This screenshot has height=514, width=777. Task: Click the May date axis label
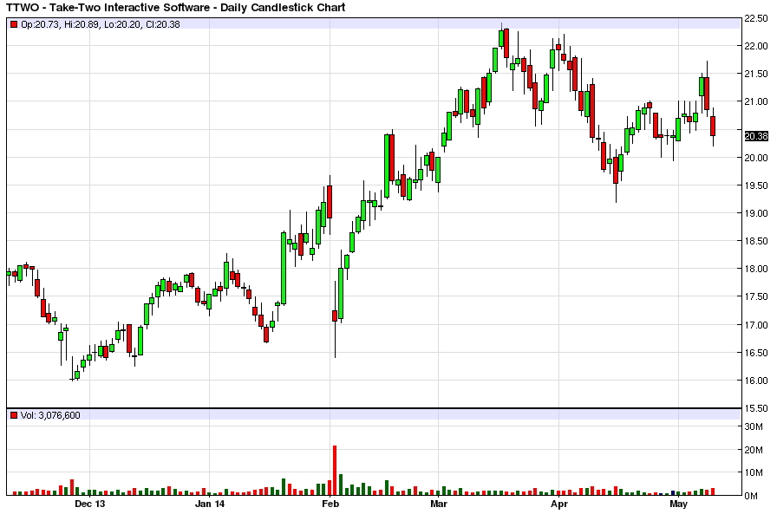click(x=678, y=504)
